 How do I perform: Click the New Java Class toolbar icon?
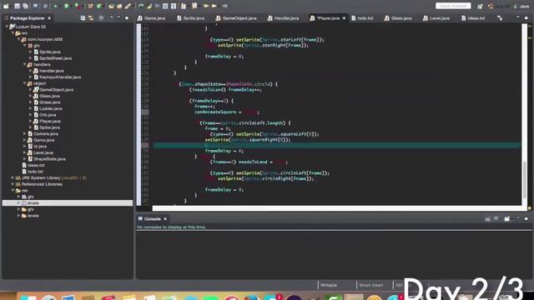99,6
